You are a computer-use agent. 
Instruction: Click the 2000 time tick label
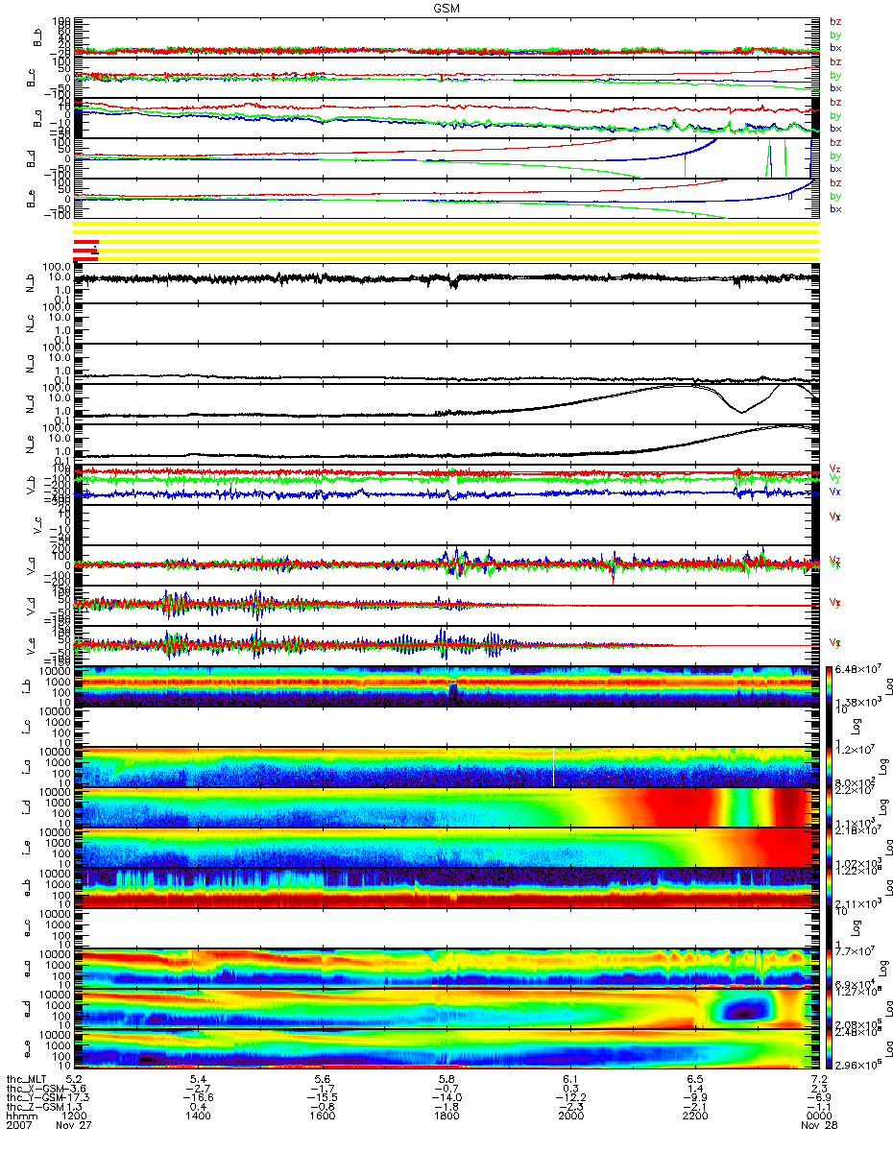point(570,1117)
